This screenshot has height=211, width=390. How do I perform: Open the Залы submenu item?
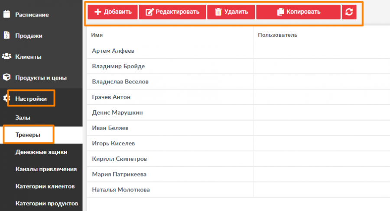point(23,117)
